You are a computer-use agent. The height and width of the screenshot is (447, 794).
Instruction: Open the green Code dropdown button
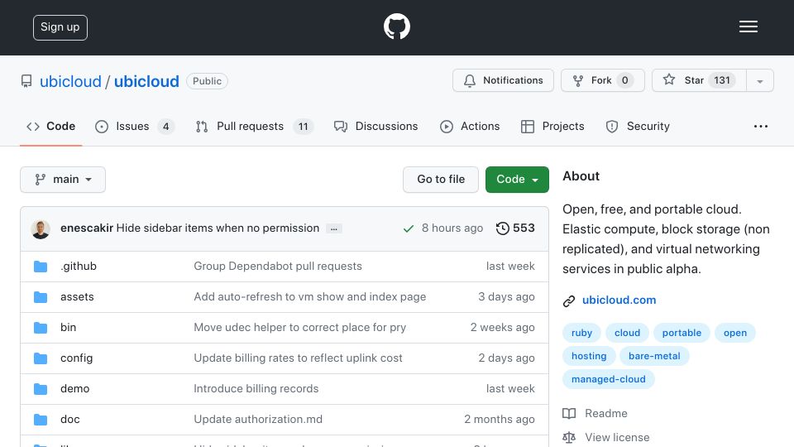click(x=517, y=180)
